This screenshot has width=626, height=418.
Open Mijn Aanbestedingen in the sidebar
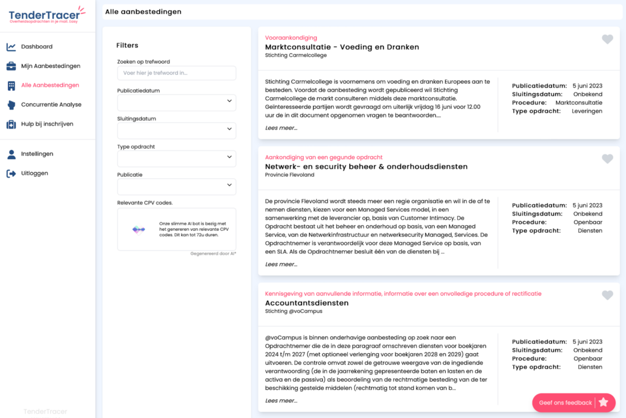(x=51, y=66)
